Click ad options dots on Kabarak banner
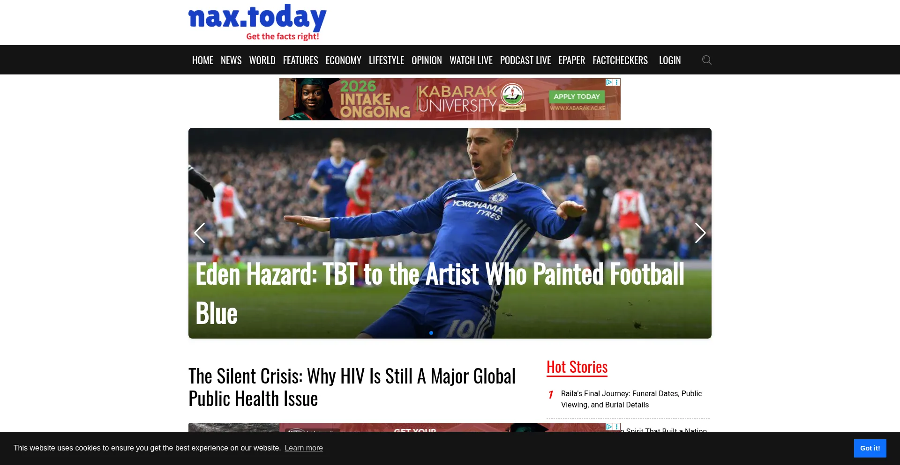The height and width of the screenshot is (465, 900). [617, 82]
